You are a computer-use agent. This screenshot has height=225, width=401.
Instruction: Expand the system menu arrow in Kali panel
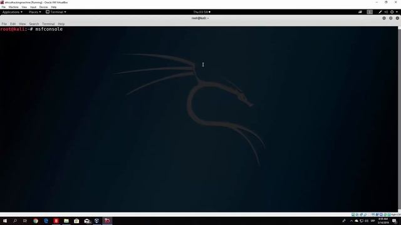pos(397,12)
